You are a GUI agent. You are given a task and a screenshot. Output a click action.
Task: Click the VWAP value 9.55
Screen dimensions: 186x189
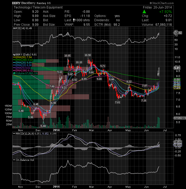point(87,25)
